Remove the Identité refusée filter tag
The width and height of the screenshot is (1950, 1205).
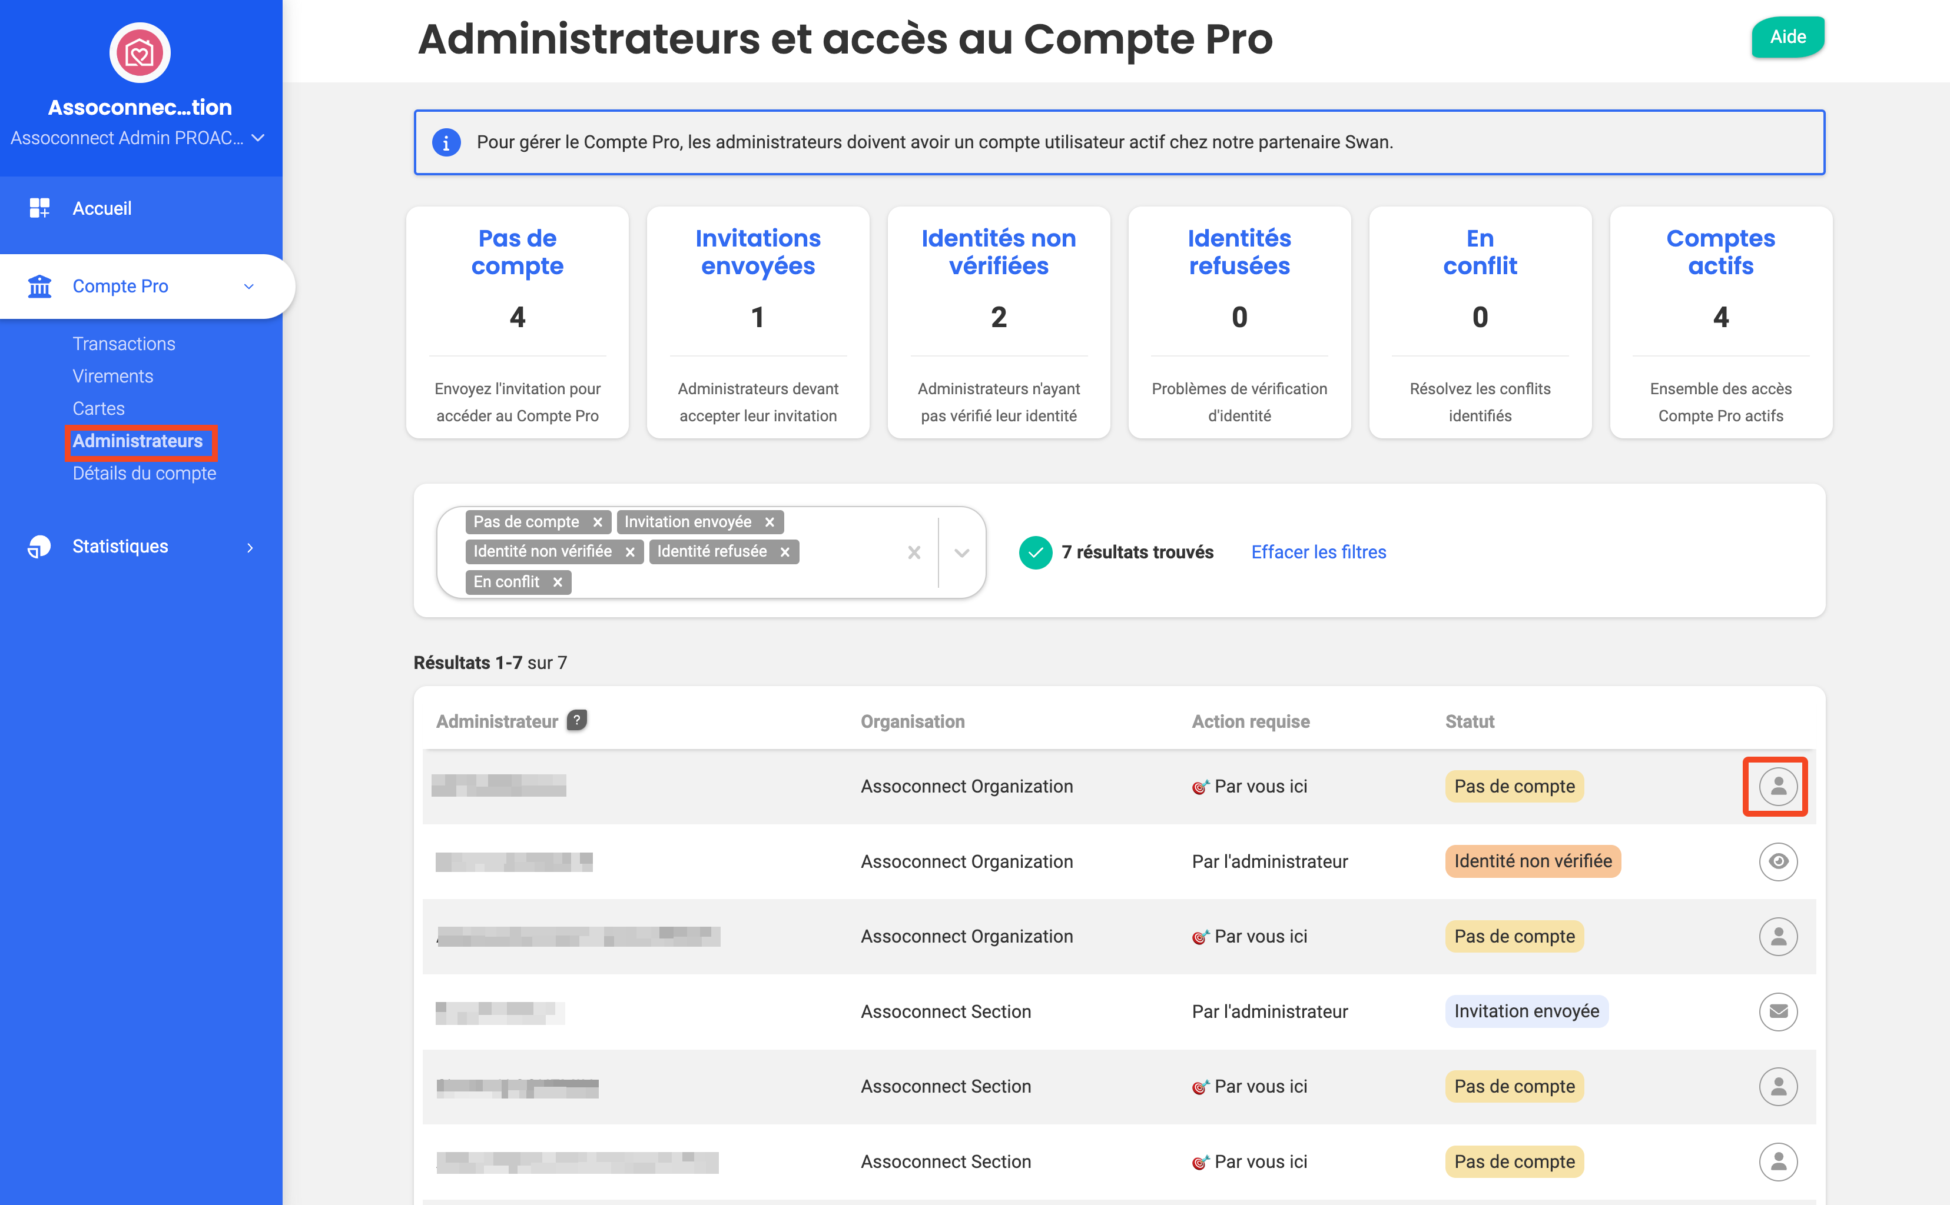[785, 551]
